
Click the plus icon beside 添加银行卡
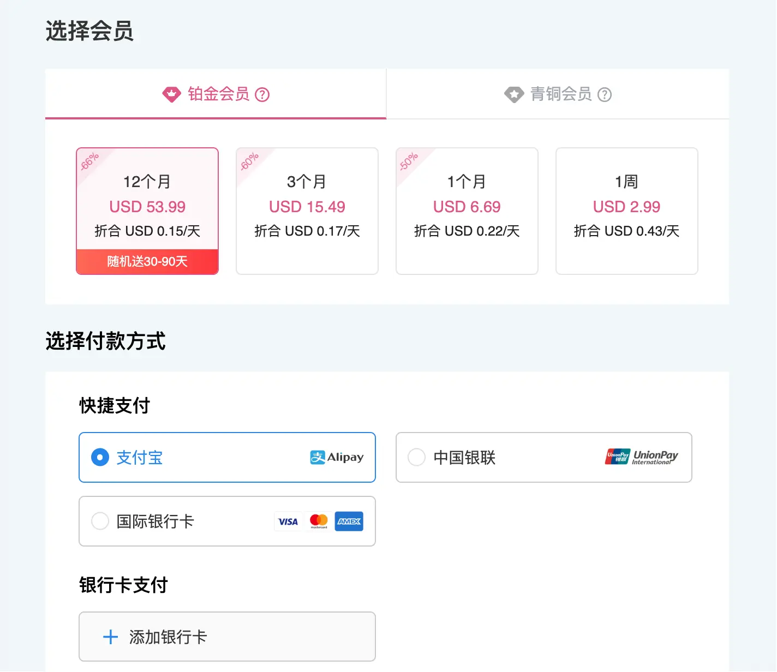tap(111, 637)
